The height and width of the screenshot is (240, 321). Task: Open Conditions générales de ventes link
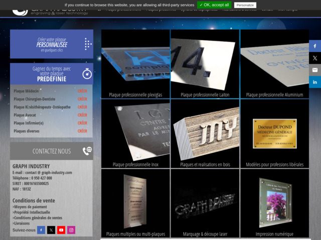pyautogui.click(x=37, y=218)
